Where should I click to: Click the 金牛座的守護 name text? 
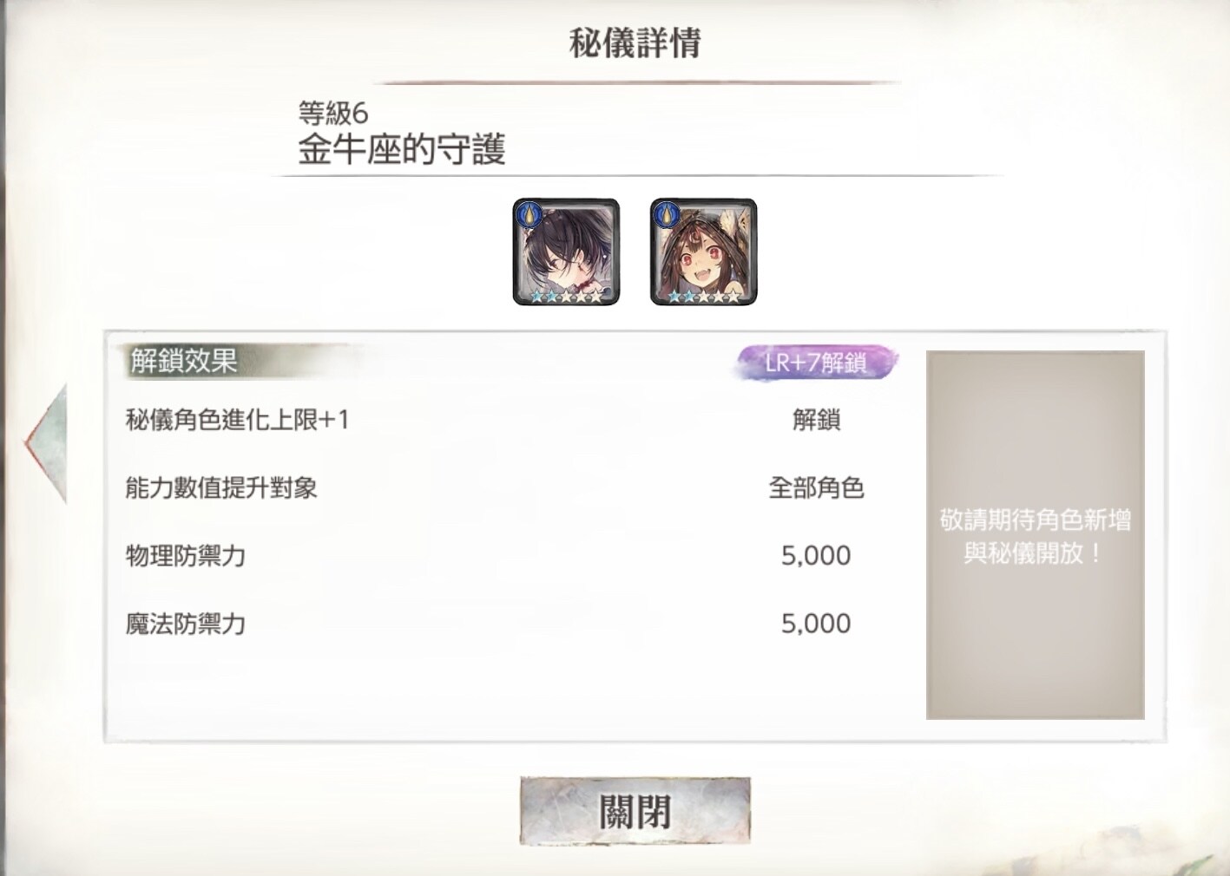(401, 149)
